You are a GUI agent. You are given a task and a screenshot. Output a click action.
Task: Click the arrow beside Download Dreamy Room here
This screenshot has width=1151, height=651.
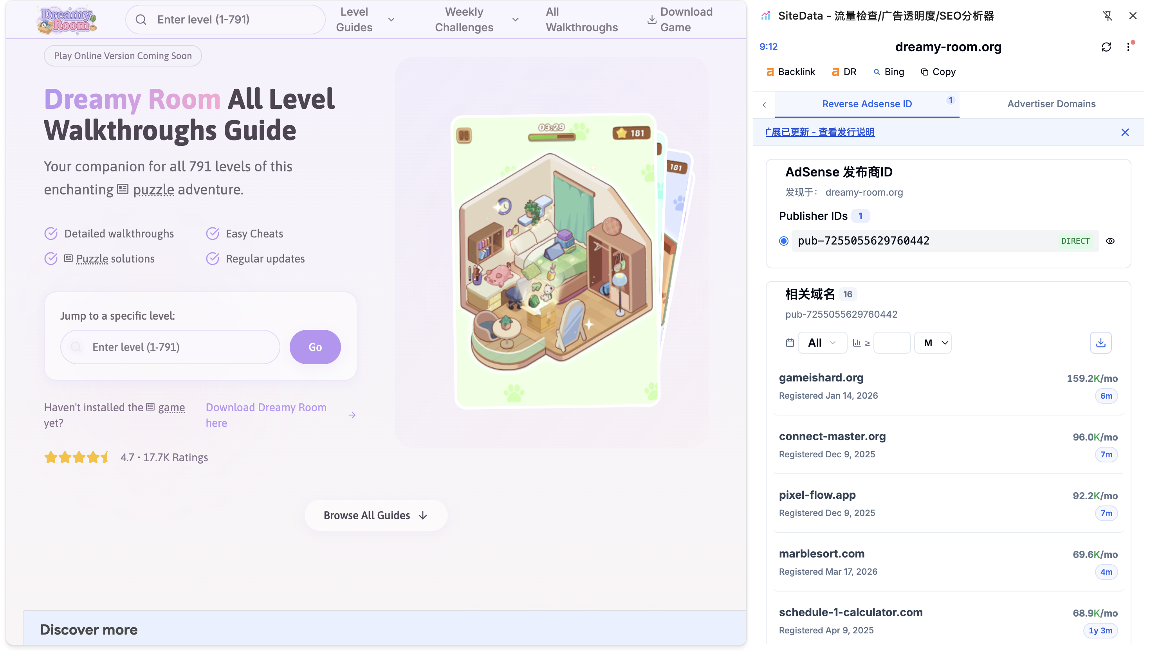352,415
